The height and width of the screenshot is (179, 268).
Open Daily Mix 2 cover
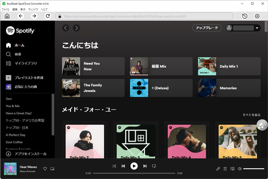pyautogui.click(x=85, y=142)
